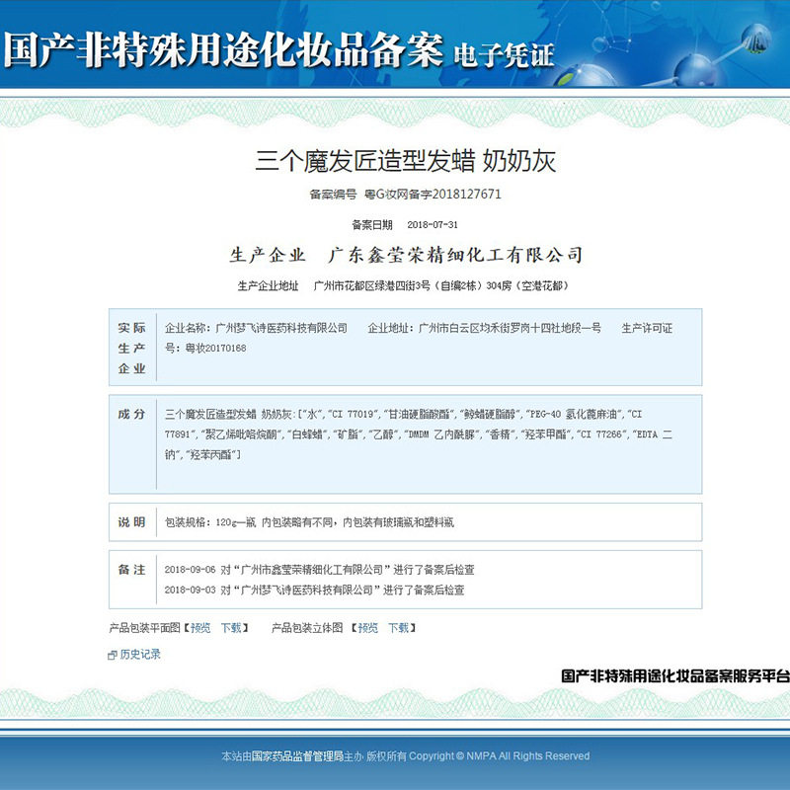Click the 说明 section label
This screenshot has width=790, height=790.
coord(132,522)
